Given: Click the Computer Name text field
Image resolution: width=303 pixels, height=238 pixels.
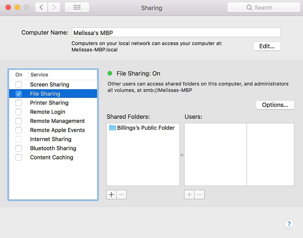Looking at the screenshot, I should pos(176,33).
